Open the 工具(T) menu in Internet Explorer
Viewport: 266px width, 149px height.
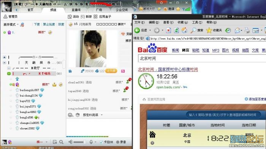[197, 22]
